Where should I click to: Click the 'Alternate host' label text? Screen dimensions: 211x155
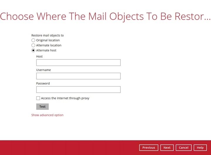pyautogui.click(x=46, y=50)
